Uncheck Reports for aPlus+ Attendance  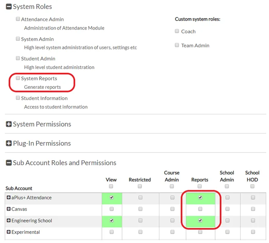coord(200,197)
